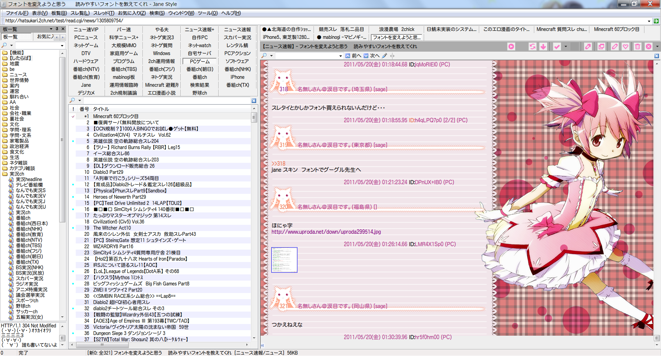This screenshot has height=356, width=661.
Task: Click the green go button beside address bar
Action: click(656, 21)
